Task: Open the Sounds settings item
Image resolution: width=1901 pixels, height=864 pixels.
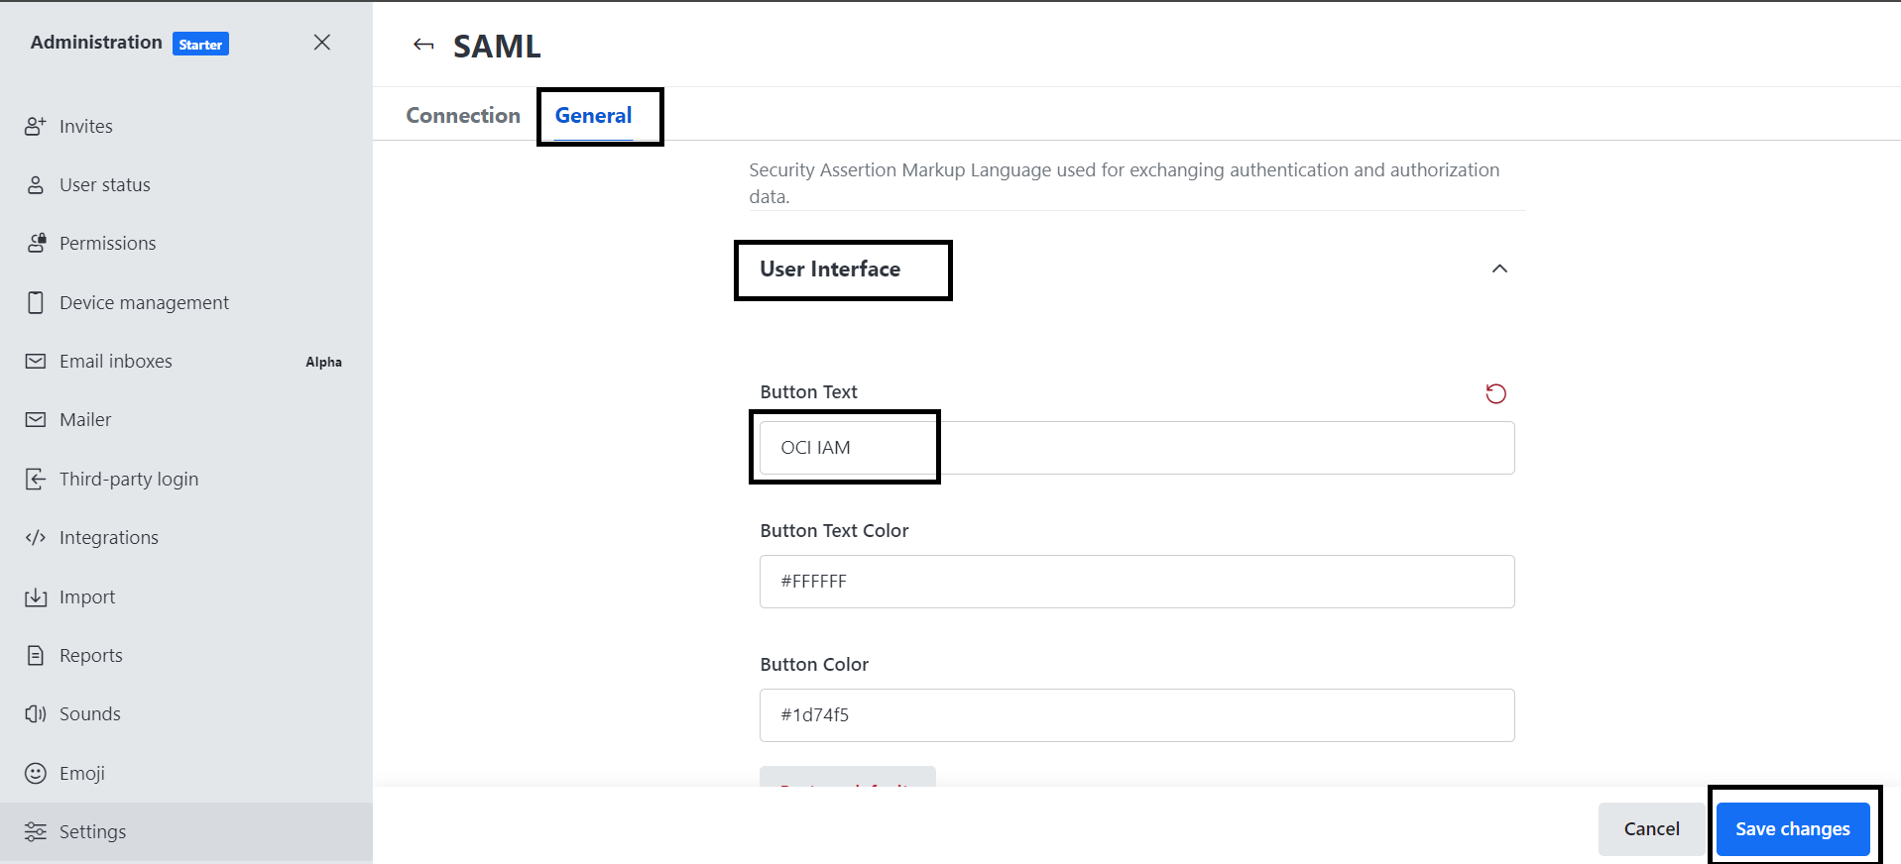Action: point(90,714)
